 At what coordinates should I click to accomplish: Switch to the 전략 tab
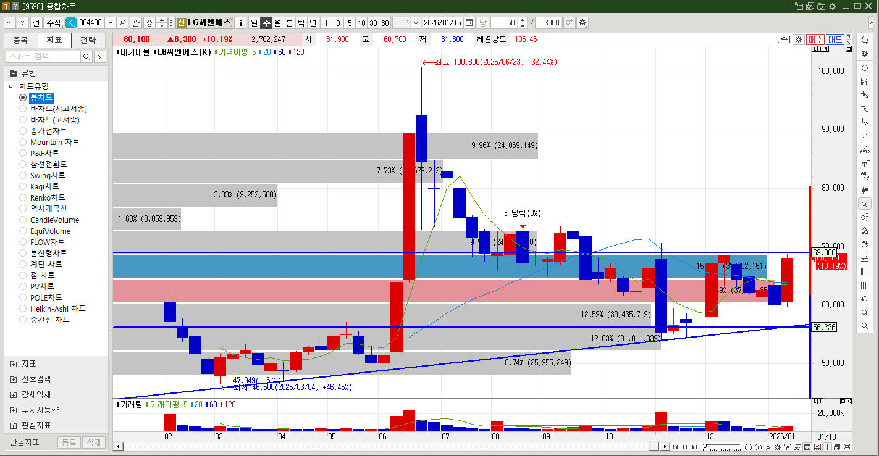click(x=88, y=41)
